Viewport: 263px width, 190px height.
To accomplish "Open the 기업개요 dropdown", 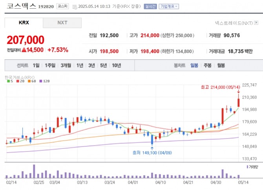I will pyautogui.click(x=168, y=6).
